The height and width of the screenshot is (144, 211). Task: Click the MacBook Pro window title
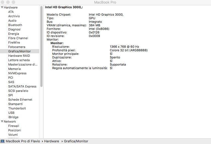pyautogui.click(x=105, y=2)
